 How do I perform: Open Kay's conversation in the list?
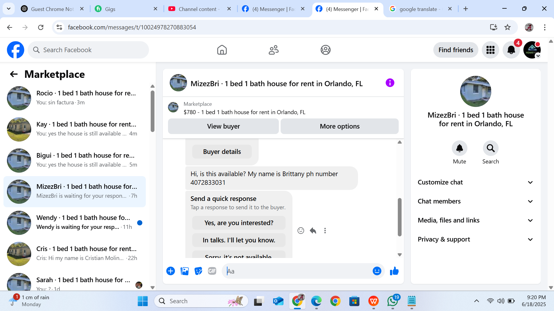(x=74, y=129)
